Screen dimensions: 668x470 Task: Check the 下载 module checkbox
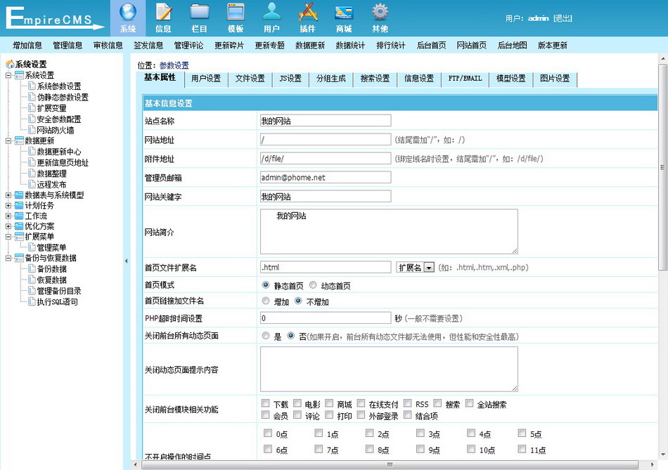click(x=265, y=403)
